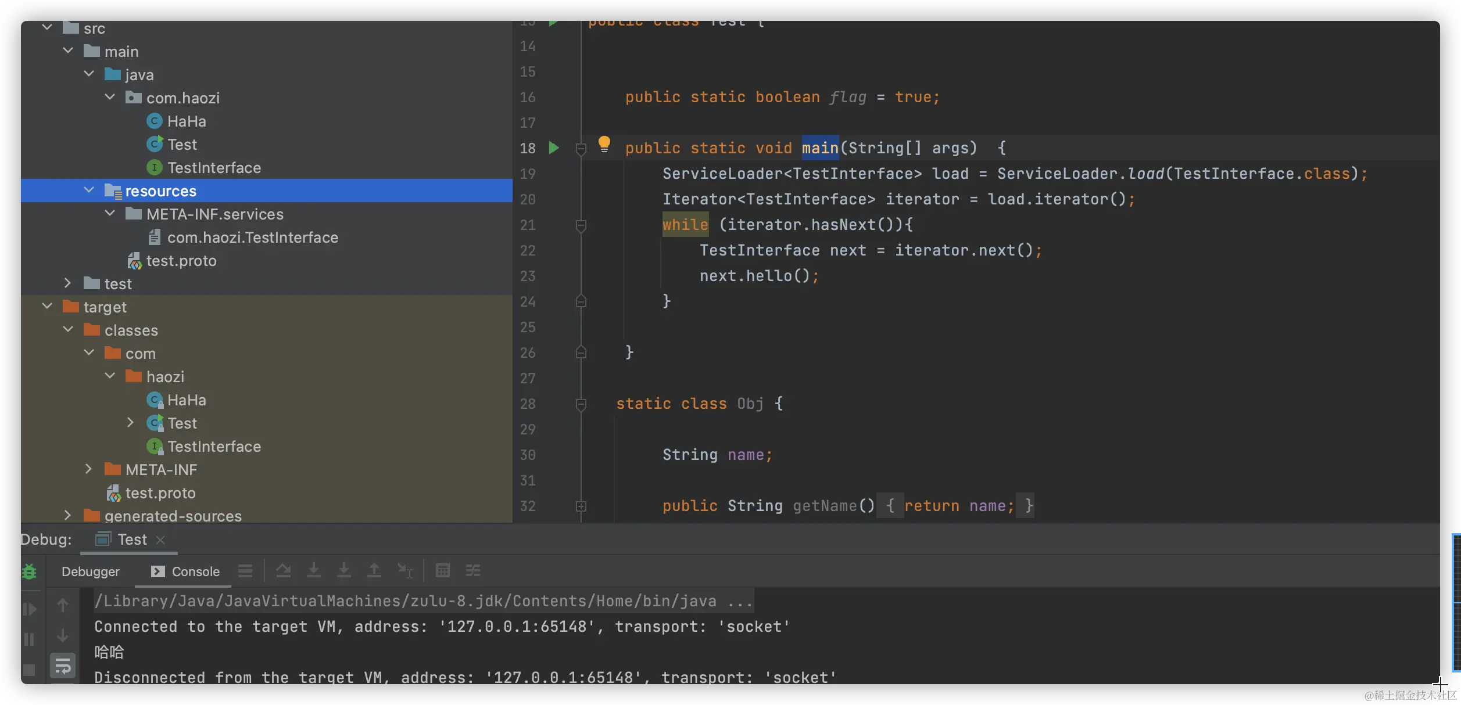Image resolution: width=1461 pixels, height=705 pixels.
Task: Open the Evaluate Expression calculator icon
Action: pos(443,571)
